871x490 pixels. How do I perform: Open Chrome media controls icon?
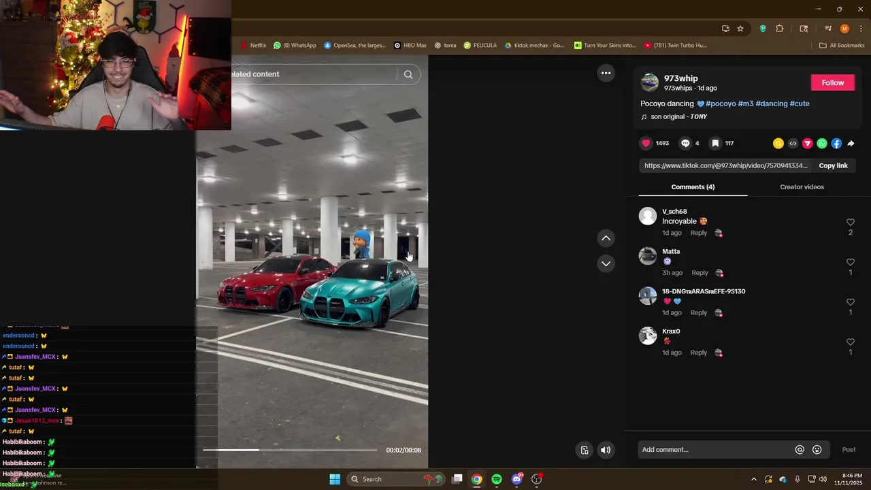(x=828, y=29)
